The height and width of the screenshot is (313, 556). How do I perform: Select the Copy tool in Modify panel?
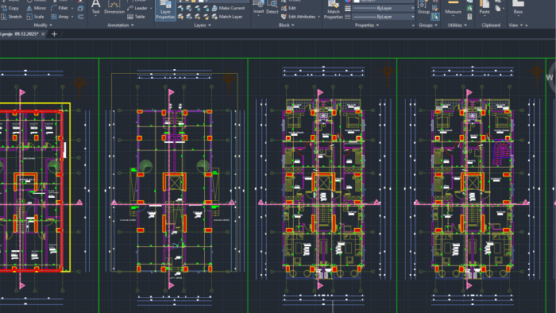10,8
